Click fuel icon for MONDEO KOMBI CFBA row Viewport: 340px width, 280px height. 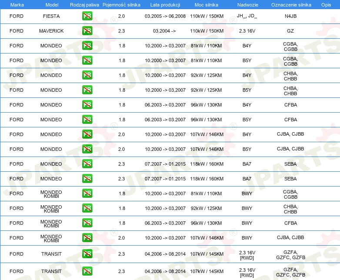(x=87, y=223)
